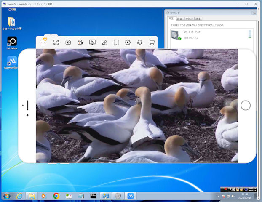The height and width of the screenshot is (202, 262).
Task: Select the リモート オーディオ playback device
Action: pyautogui.click(x=211, y=35)
